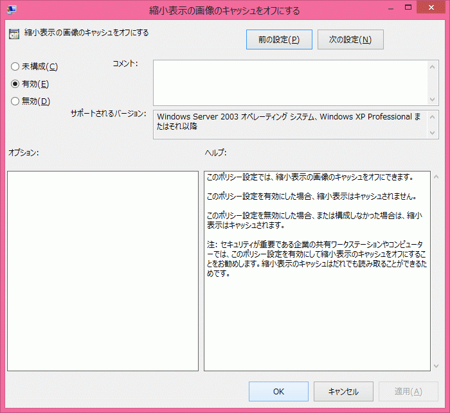This screenshot has height=413, width=450.
Task: Click help pane scroll down arrow
Action: tap(437, 366)
